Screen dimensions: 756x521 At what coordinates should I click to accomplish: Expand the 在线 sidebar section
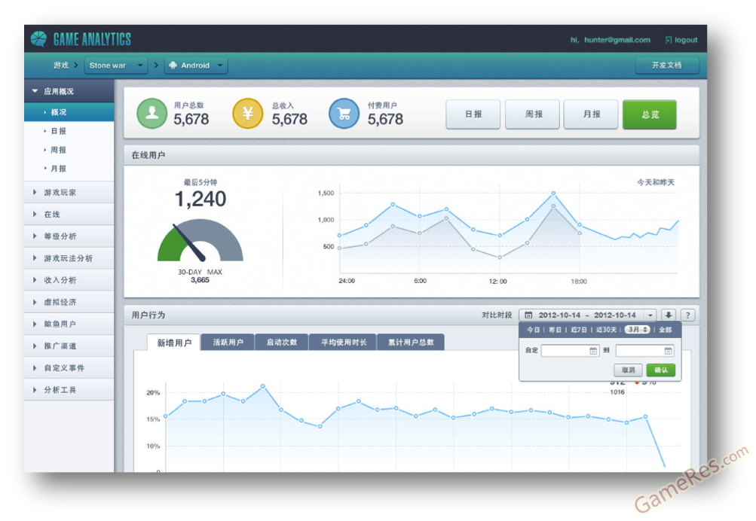tap(69, 215)
